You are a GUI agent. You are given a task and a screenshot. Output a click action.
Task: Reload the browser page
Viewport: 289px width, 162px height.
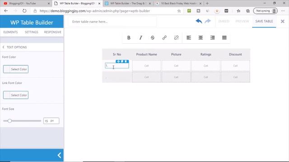tap(24, 11)
